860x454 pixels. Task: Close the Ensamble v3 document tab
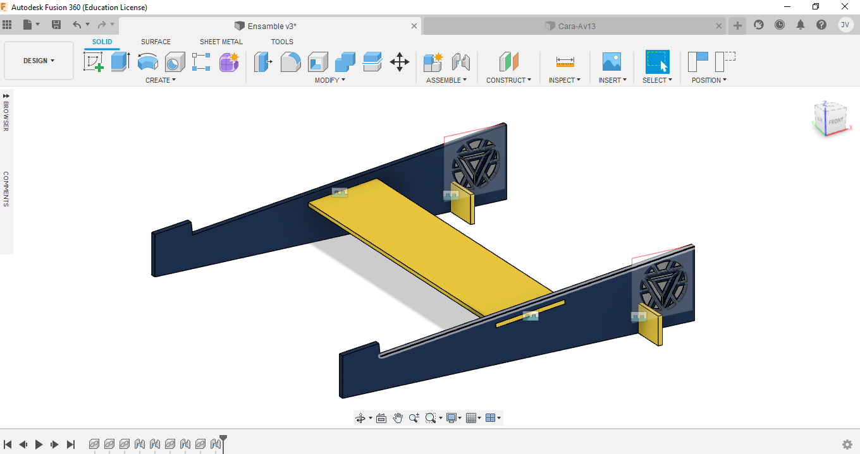[414, 26]
